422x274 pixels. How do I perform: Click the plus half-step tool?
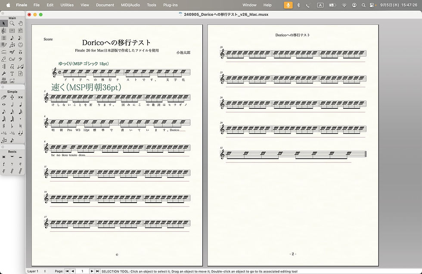4,133
